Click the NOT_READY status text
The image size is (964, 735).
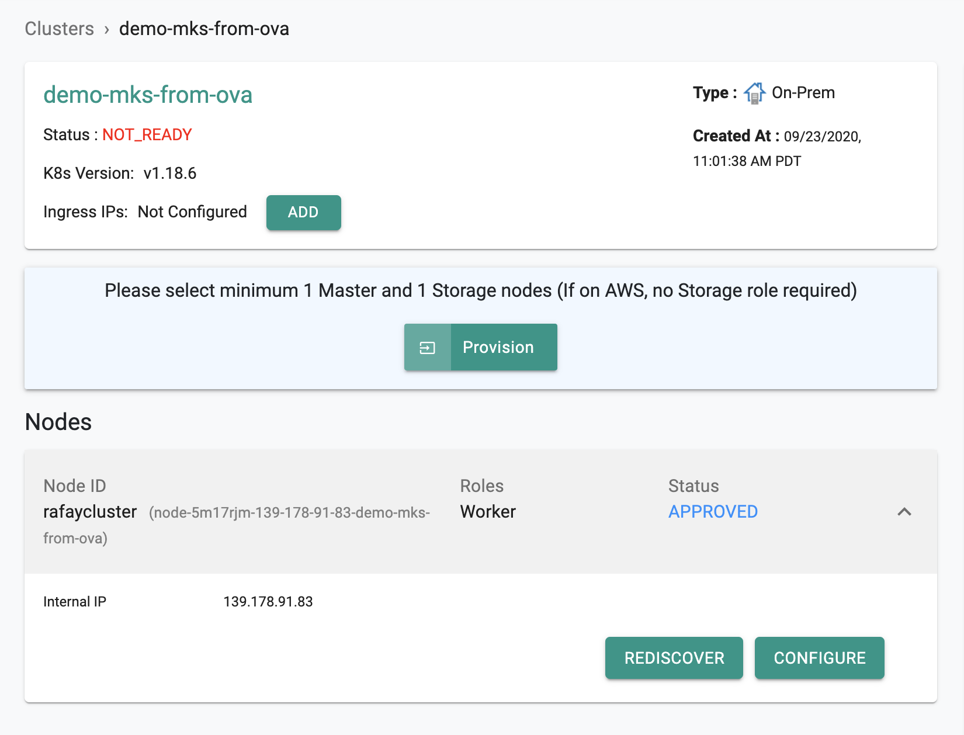coord(147,135)
